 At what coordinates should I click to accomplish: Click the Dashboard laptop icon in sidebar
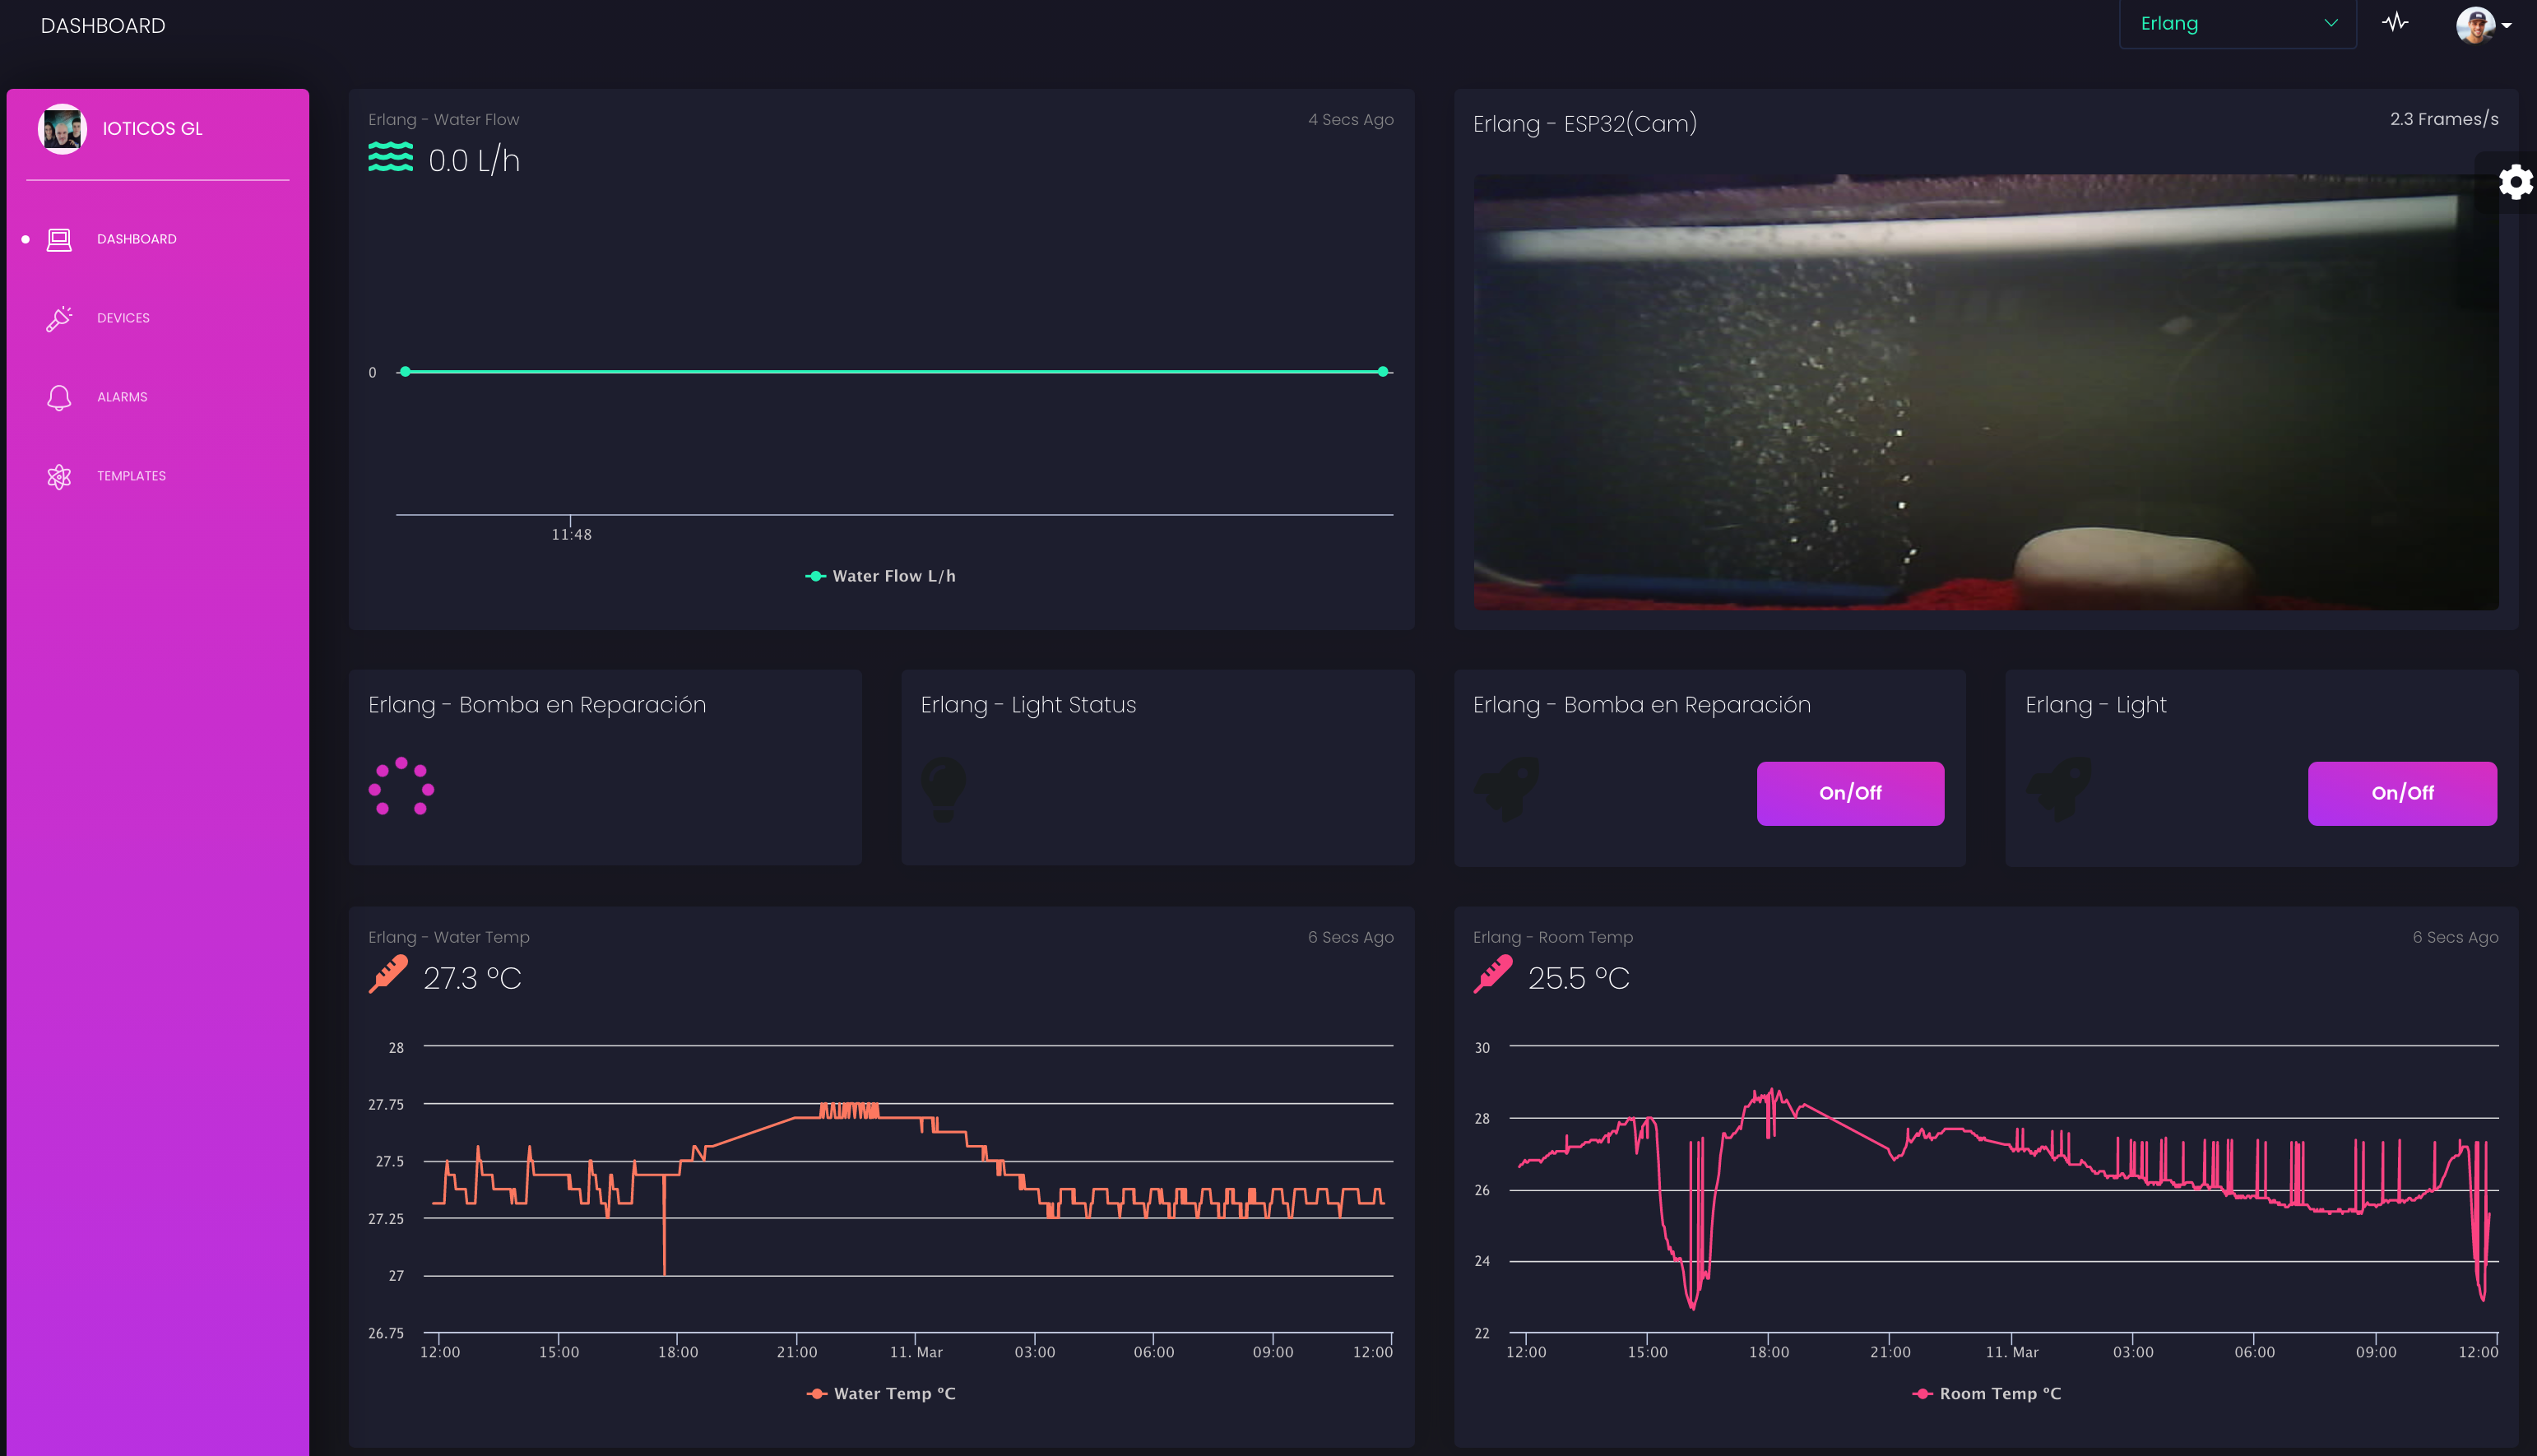59,239
